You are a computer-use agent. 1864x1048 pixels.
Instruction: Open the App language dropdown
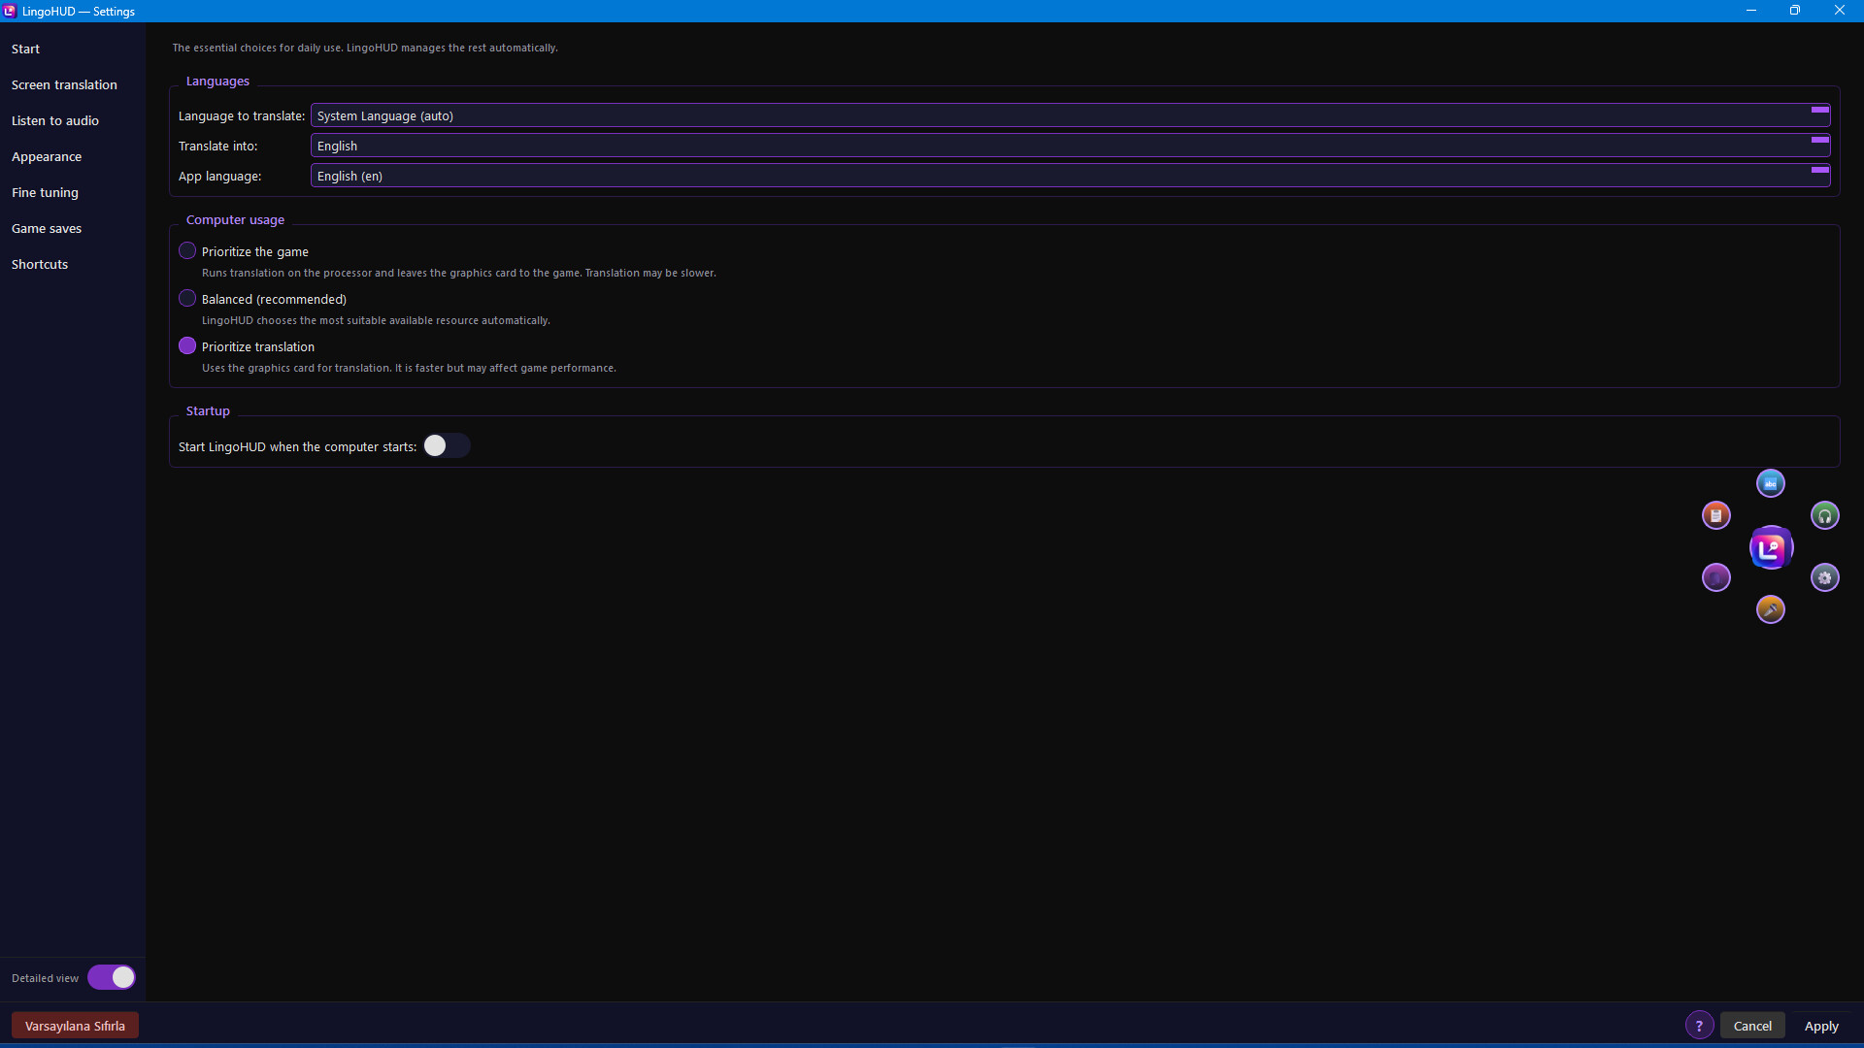coord(1070,176)
